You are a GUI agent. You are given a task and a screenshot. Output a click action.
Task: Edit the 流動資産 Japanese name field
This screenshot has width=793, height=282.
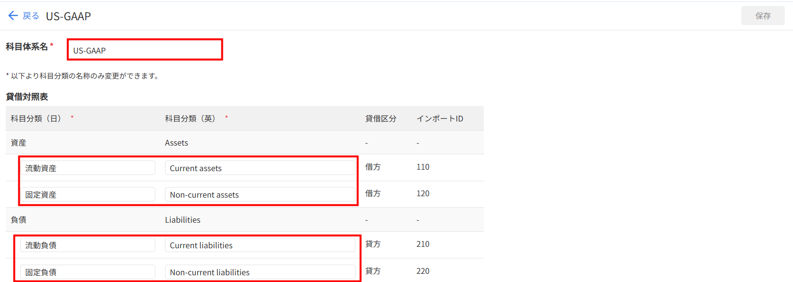(x=88, y=168)
